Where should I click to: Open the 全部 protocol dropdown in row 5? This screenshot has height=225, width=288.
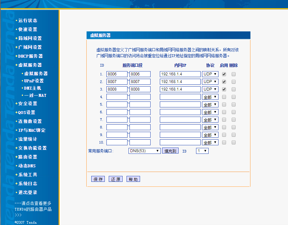click(x=210, y=104)
